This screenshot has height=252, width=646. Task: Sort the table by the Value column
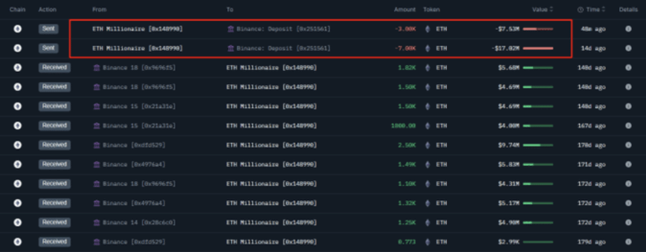(x=542, y=9)
